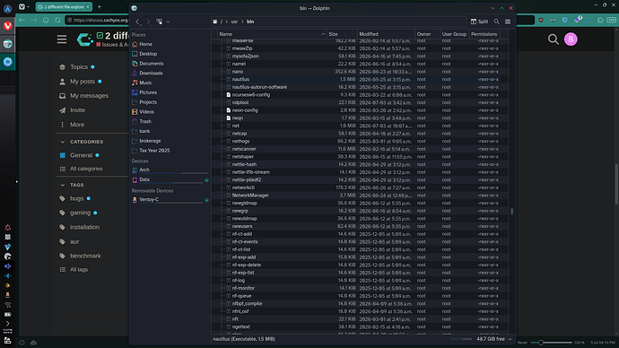Sort by Modified column header

pyautogui.click(x=386, y=34)
